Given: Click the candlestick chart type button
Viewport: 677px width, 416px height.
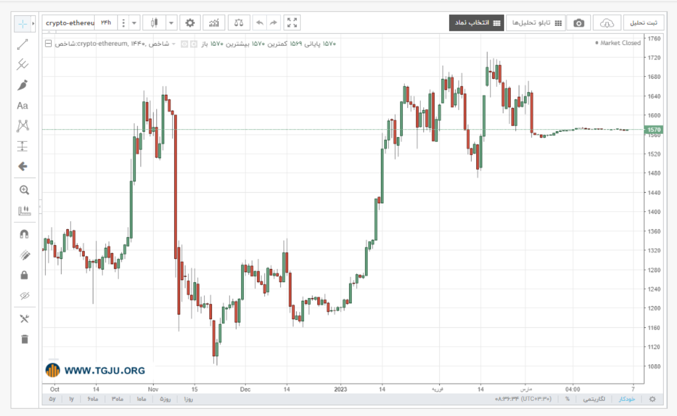Looking at the screenshot, I should click(154, 23).
